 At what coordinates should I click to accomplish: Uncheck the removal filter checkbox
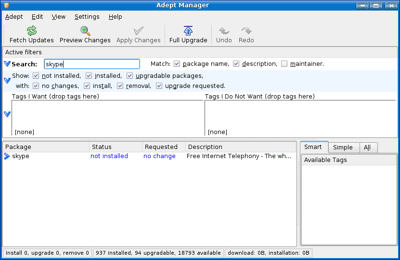coord(120,86)
